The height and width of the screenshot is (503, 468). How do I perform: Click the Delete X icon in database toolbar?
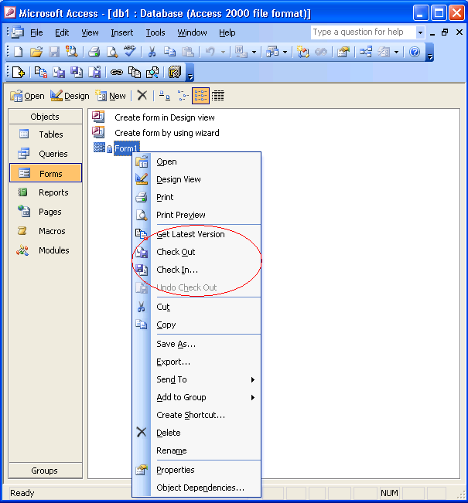click(142, 96)
